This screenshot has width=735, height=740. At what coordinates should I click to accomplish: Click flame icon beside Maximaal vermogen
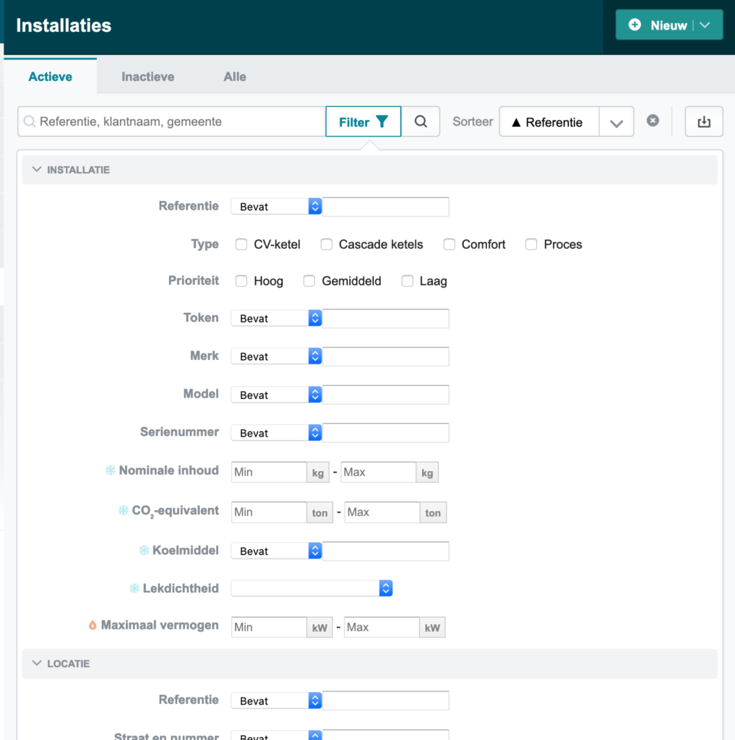tap(93, 625)
